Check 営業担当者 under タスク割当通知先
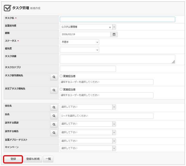This screenshot has height=166, width=186. click(x=61, y=76)
